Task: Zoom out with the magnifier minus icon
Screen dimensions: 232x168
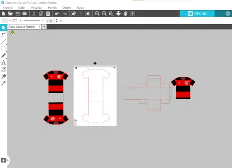Action: [104, 14]
